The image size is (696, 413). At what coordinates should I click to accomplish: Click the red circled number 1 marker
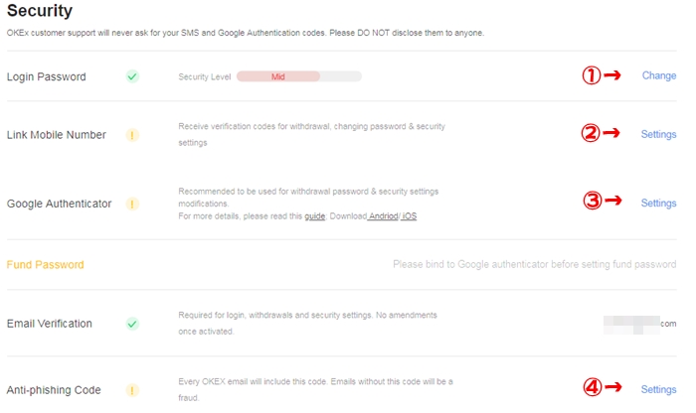pos(592,75)
